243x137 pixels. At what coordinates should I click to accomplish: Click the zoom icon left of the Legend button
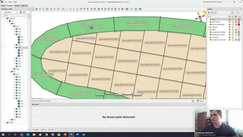point(193,101)
